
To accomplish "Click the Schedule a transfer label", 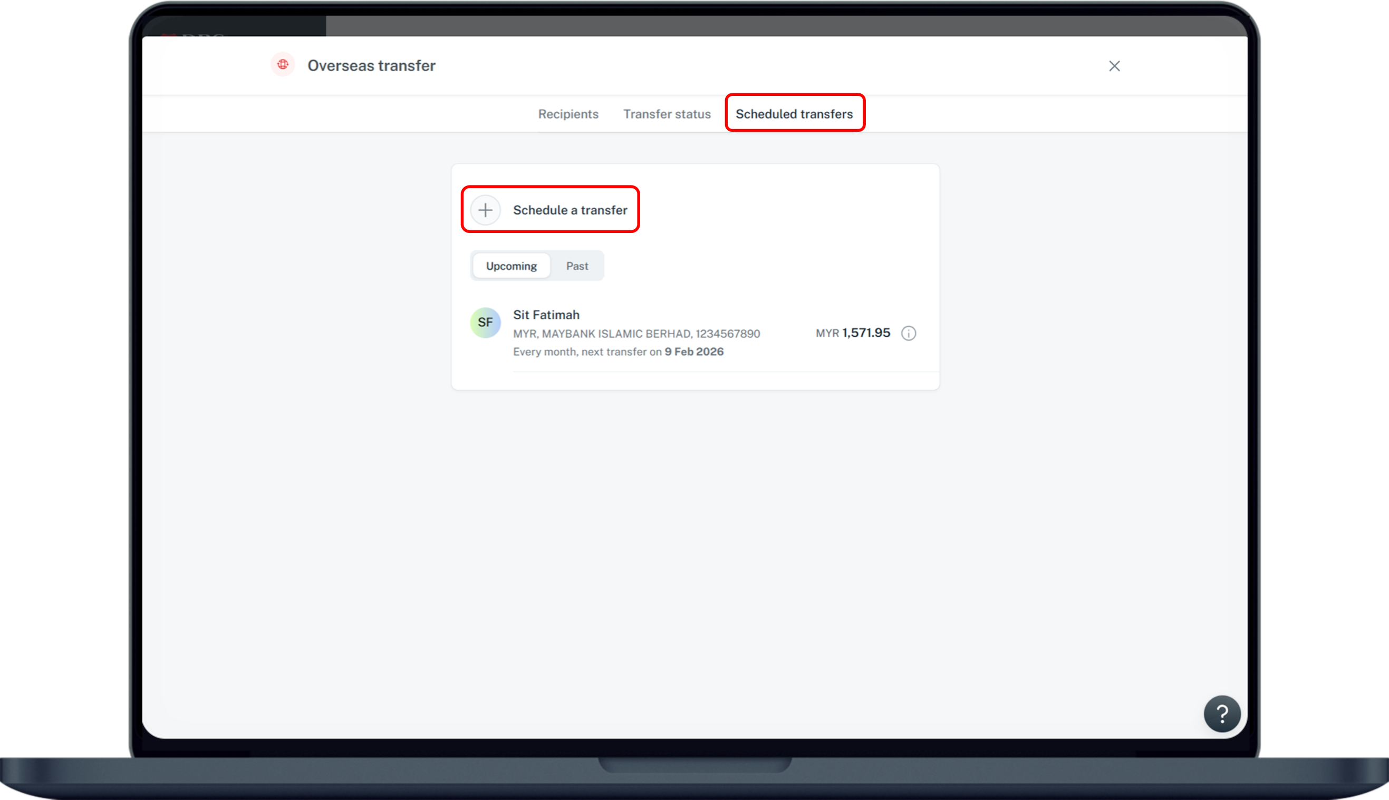I will pos(570,210).
